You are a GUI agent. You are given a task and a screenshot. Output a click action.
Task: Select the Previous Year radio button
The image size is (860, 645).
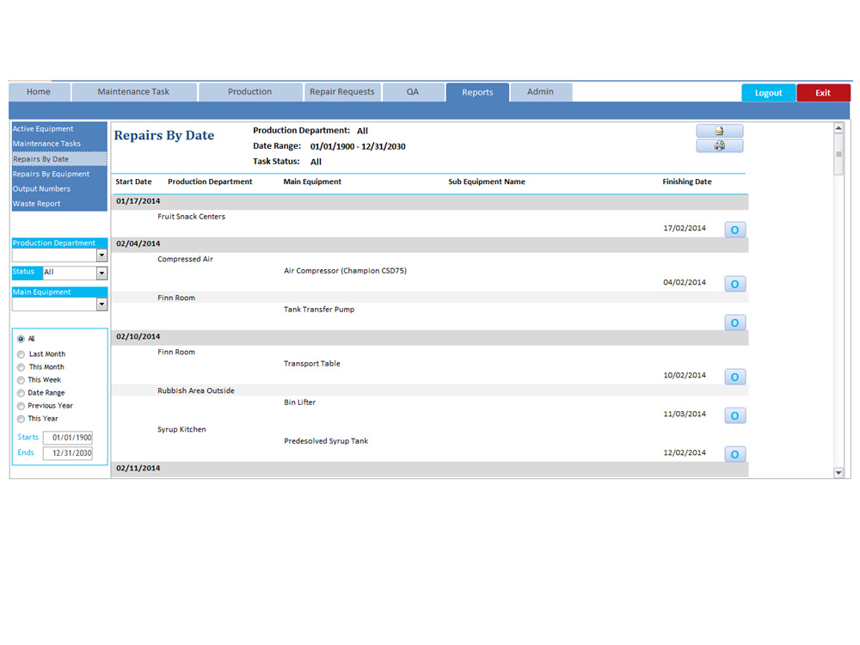click(21, 407)
